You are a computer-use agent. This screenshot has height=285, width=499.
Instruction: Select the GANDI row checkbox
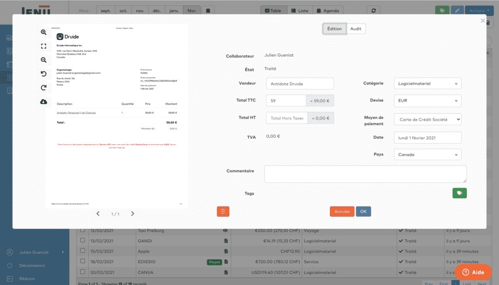point(82,241)
